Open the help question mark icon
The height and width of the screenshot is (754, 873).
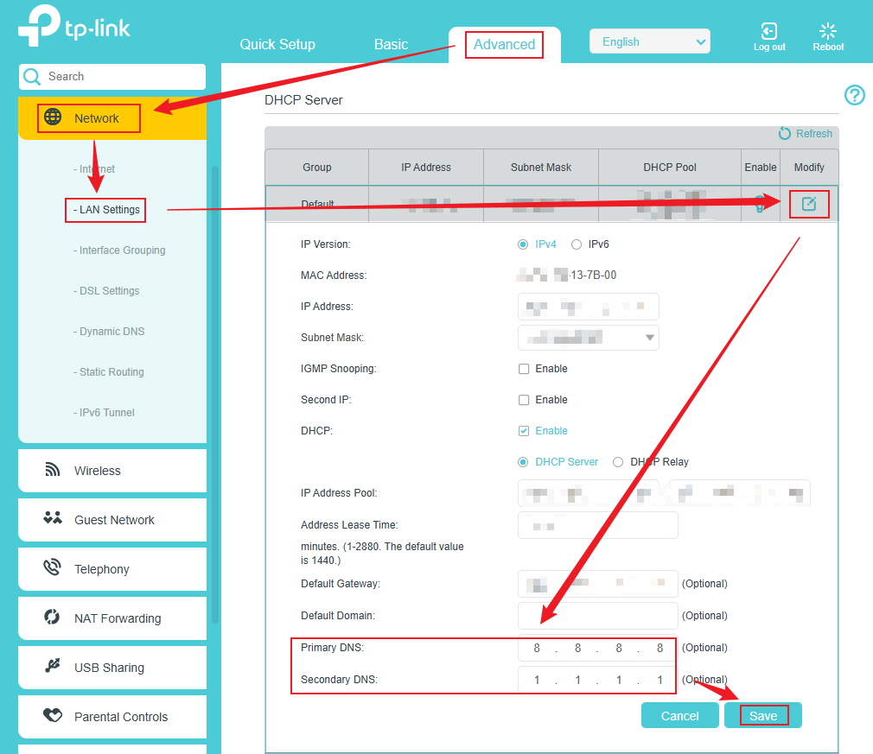(x=854, y=95)
